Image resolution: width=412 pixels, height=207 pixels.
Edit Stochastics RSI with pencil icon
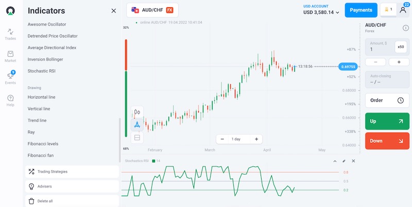click(344, 161)
